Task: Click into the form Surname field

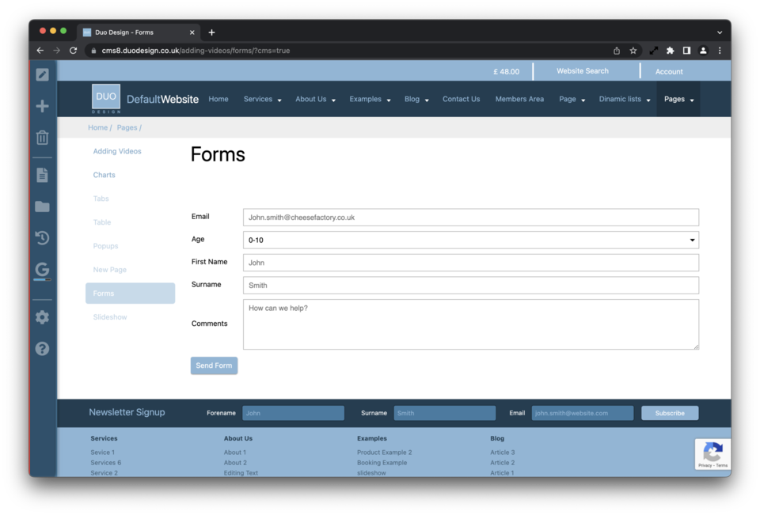Action: coord(470,286)
